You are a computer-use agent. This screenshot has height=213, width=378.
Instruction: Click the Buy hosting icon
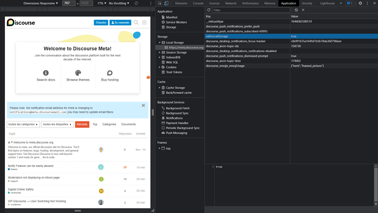(x=110, y=72)
